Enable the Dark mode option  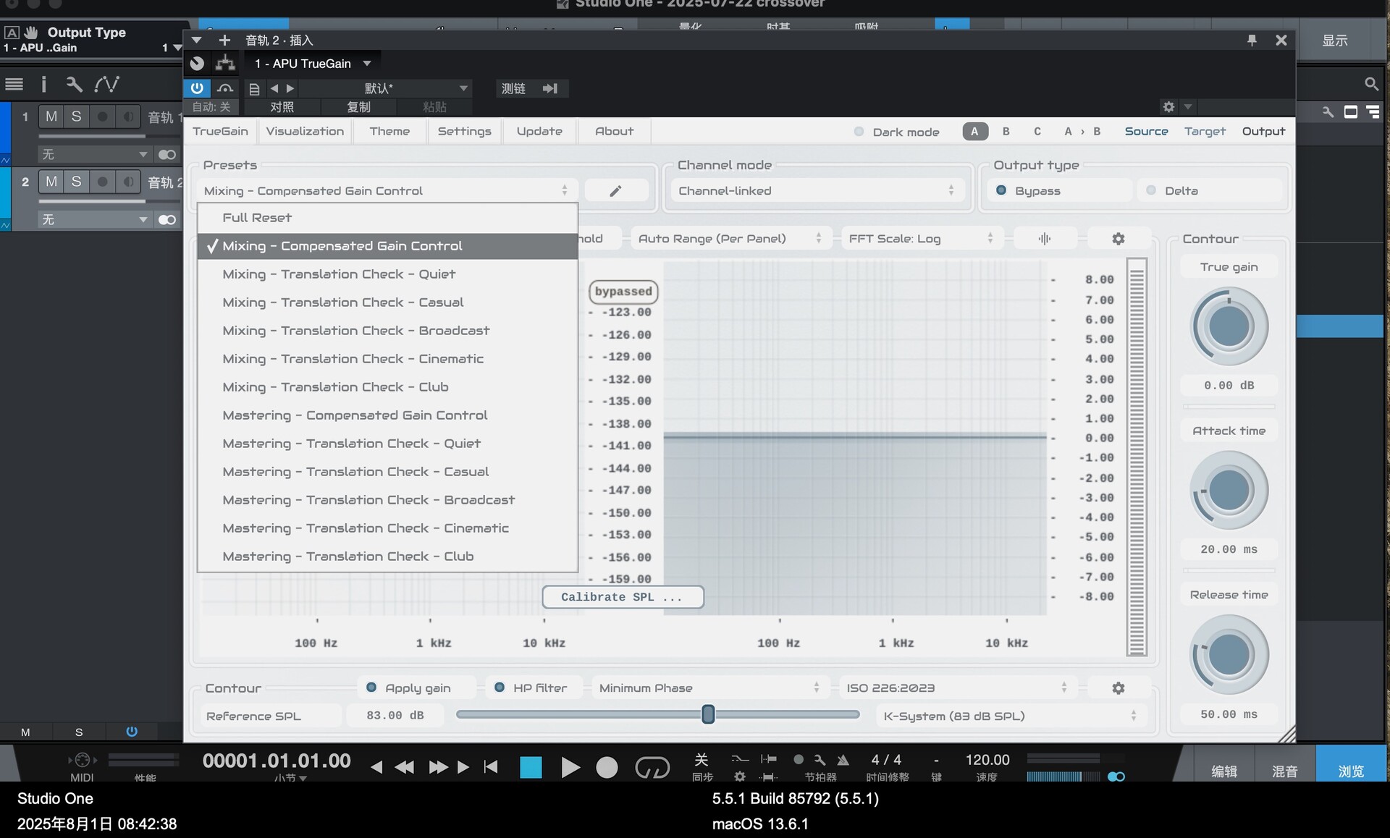tap(897, 132)
